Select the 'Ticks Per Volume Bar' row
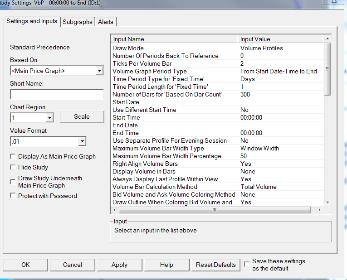The image size is (347, 280). point(217,63)
